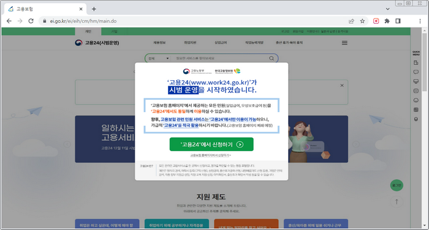Viewport: 429px width, 230px height.
Task: Expand the tab search chevron
Action: pyautogui.click(x=388, y=9)
